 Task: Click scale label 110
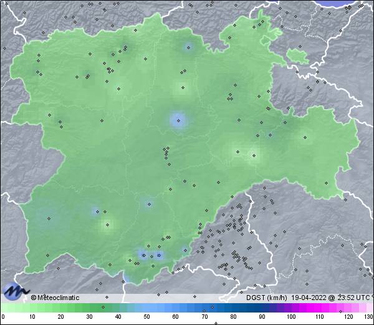click(x=320, y=317)
